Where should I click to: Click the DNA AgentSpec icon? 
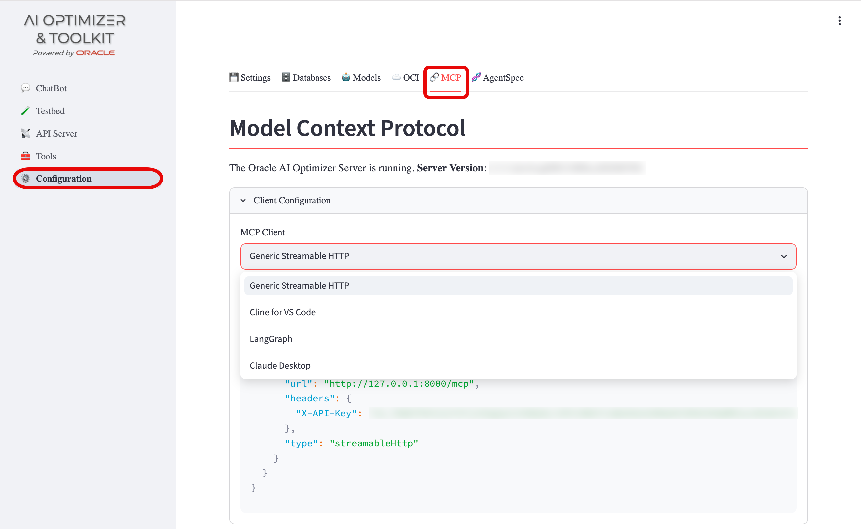click(476, 77)
